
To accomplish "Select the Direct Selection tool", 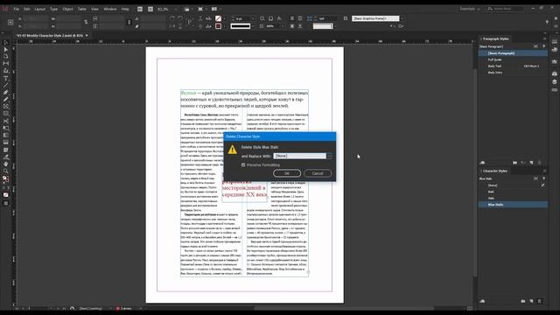I will pyautogui.click(x=6, y=49).
